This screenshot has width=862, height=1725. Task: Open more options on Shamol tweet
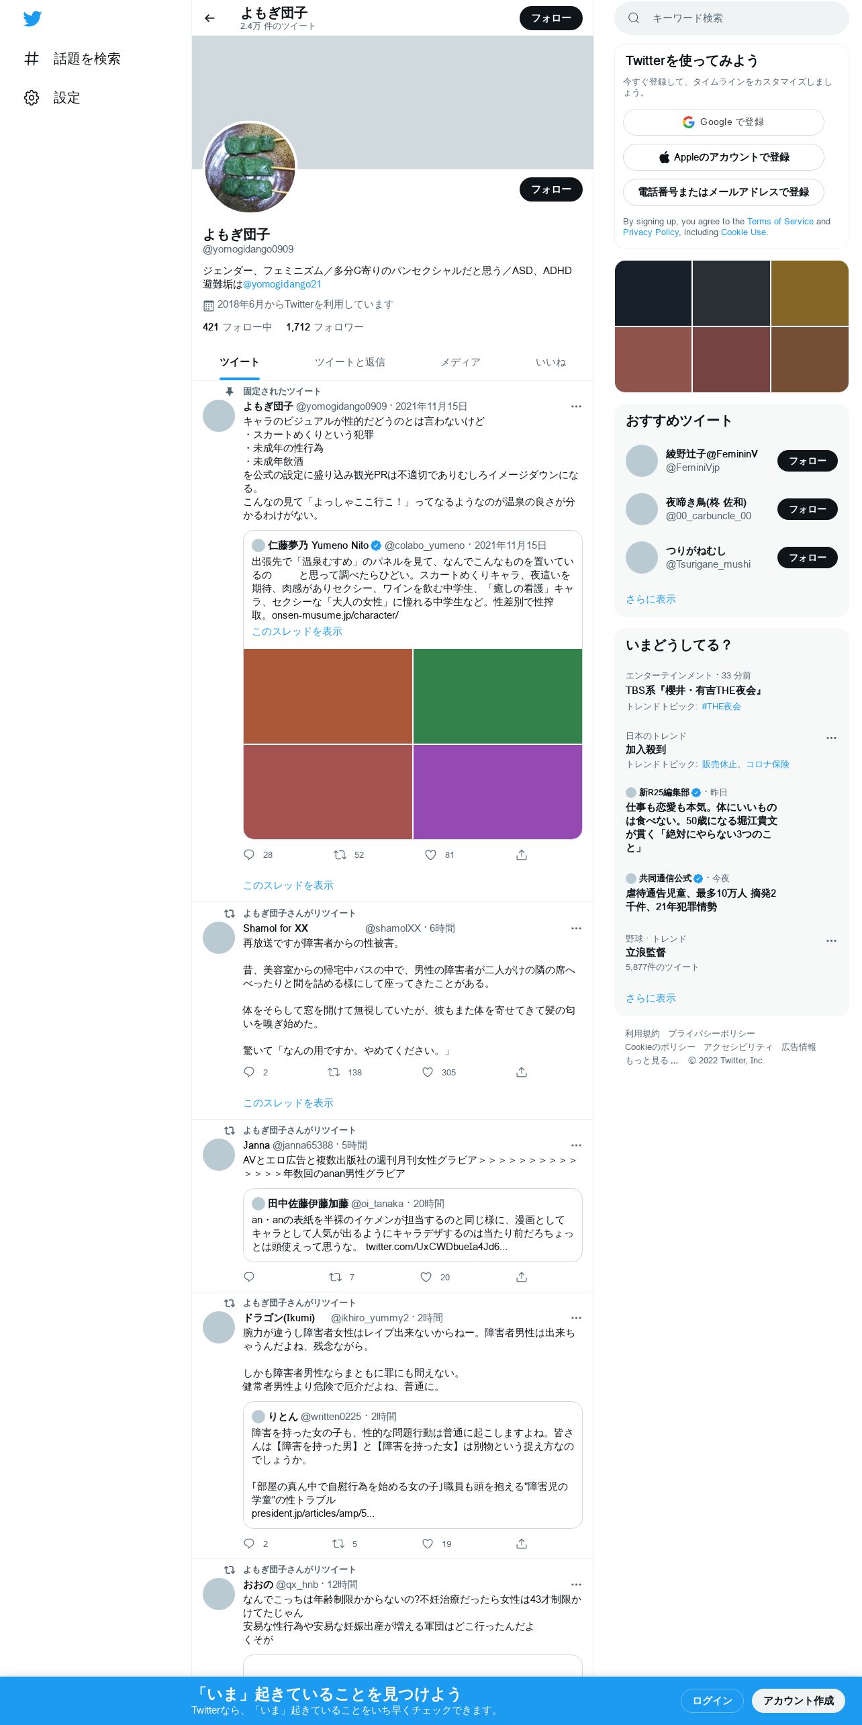[x=576, y=928]
